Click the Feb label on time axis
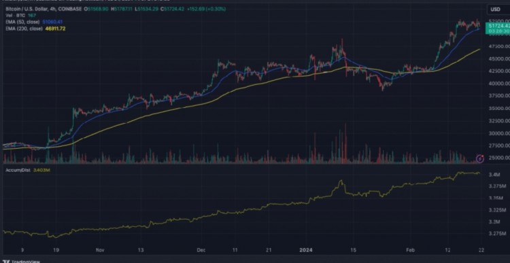510x263 pixels. 411,250
